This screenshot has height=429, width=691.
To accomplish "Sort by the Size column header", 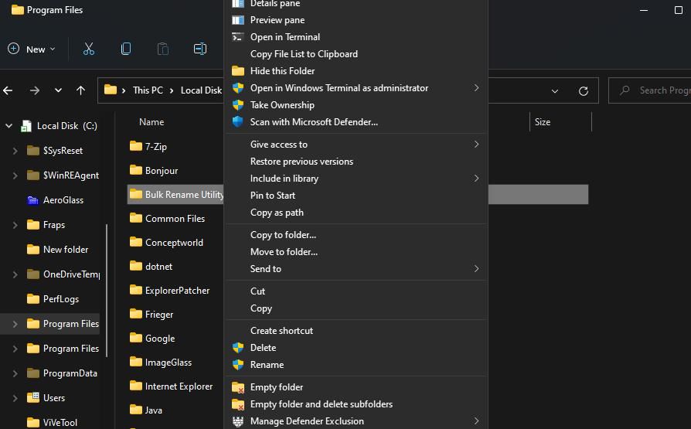I will tap(543, 122).
